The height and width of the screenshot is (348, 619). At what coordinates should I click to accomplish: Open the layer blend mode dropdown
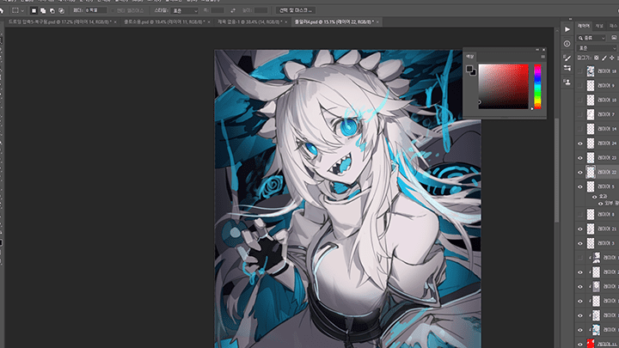click(597, 48)
